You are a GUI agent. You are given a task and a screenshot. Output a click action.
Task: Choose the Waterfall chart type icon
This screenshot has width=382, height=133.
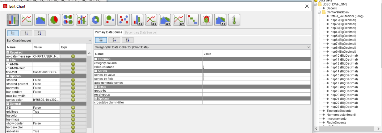(x=193, y=19)
